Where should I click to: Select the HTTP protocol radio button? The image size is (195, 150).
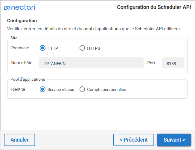[42, 48]
